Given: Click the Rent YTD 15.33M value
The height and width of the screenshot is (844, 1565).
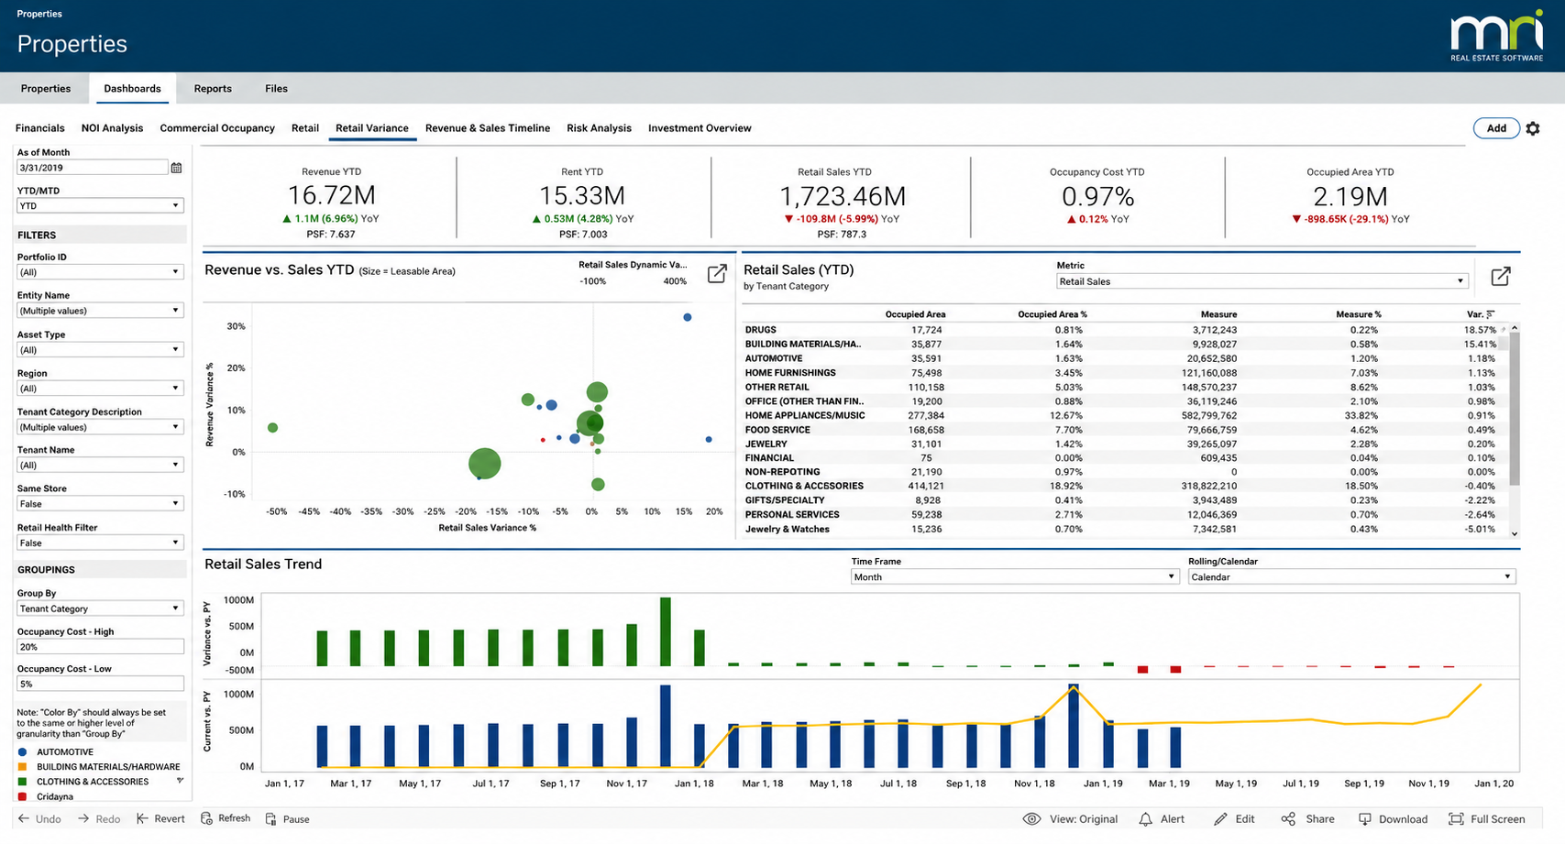Looking at the screenshot, I should (x=582, y=196).
